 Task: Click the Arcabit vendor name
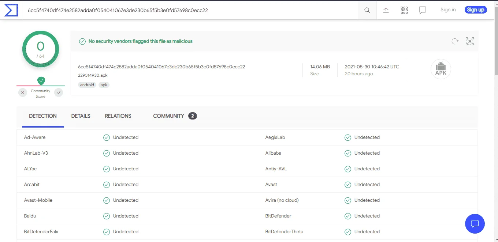(32, 185)
